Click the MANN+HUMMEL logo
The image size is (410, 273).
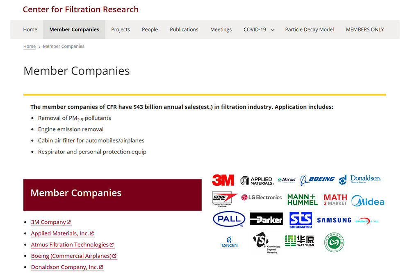tap(302, 199)
